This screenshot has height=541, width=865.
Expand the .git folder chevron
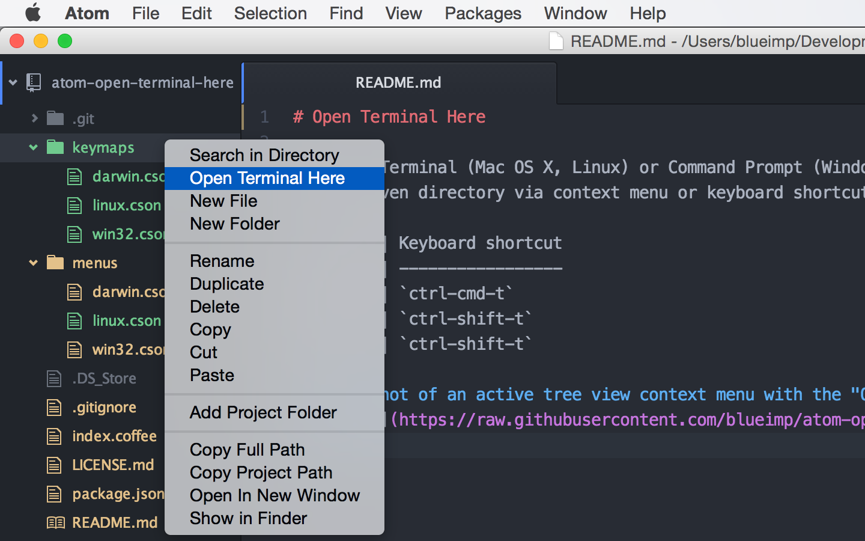click(x=34, y=118)
